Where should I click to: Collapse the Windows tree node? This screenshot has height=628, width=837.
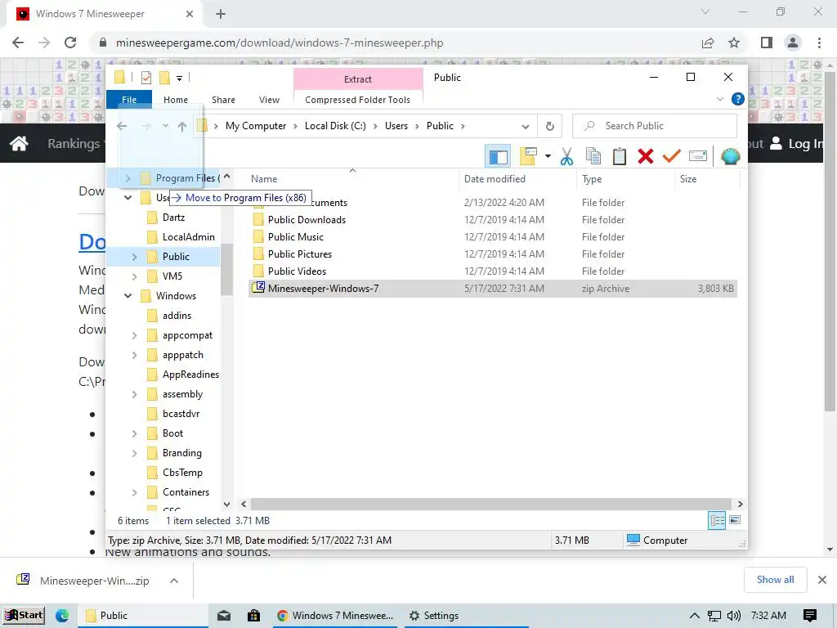tap(128, 296)
